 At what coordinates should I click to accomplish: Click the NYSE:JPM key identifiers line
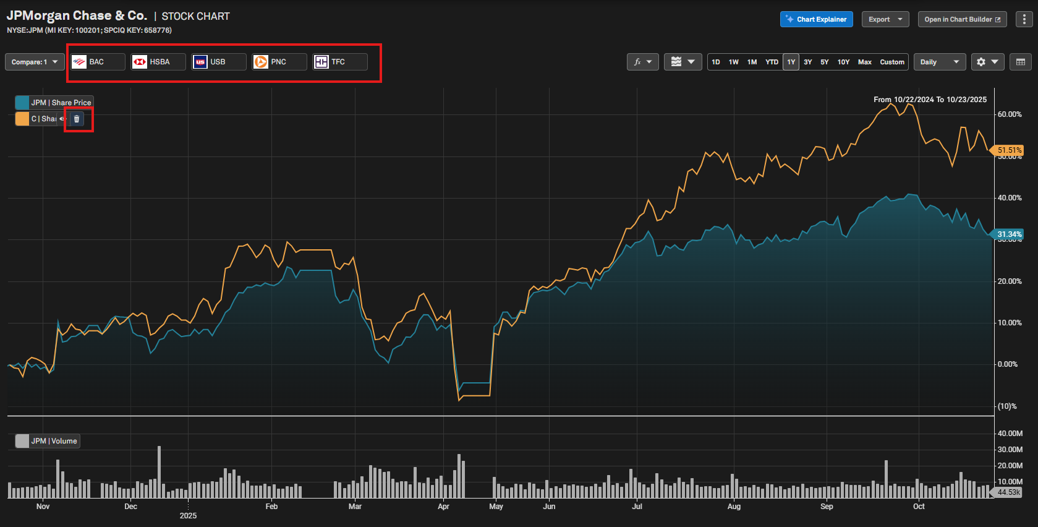click(x=89, y=30)
